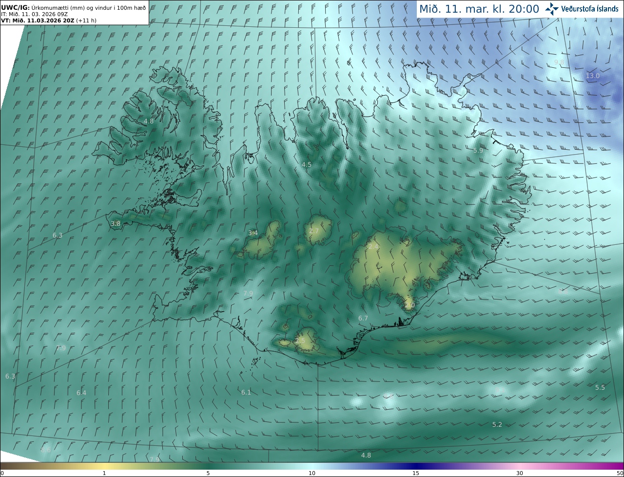Click the 'VT: Mið. 11.03.2026 20Z' line
This screenshot has width=624, height=477.
[x=49, y=20]
